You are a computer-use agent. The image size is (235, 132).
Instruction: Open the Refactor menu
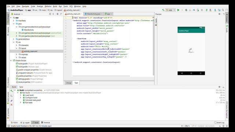coord(48,6)
